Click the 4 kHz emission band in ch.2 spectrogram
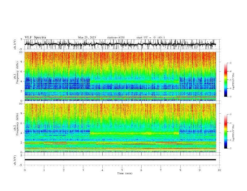The height and width of the screenshot is (191, 247). [x=134, y=133]
